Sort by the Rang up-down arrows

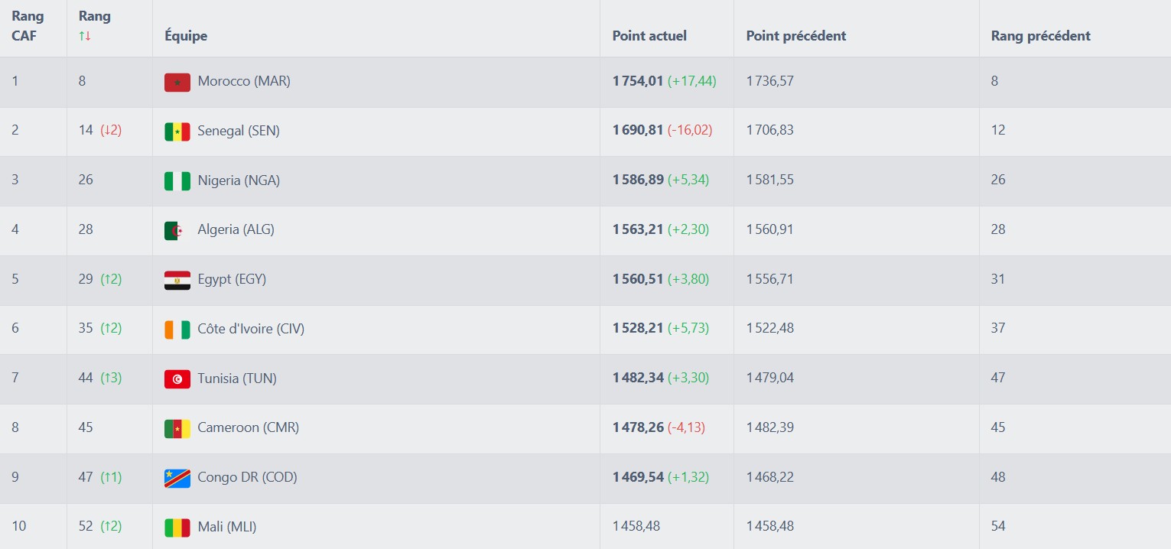point(85,36)
